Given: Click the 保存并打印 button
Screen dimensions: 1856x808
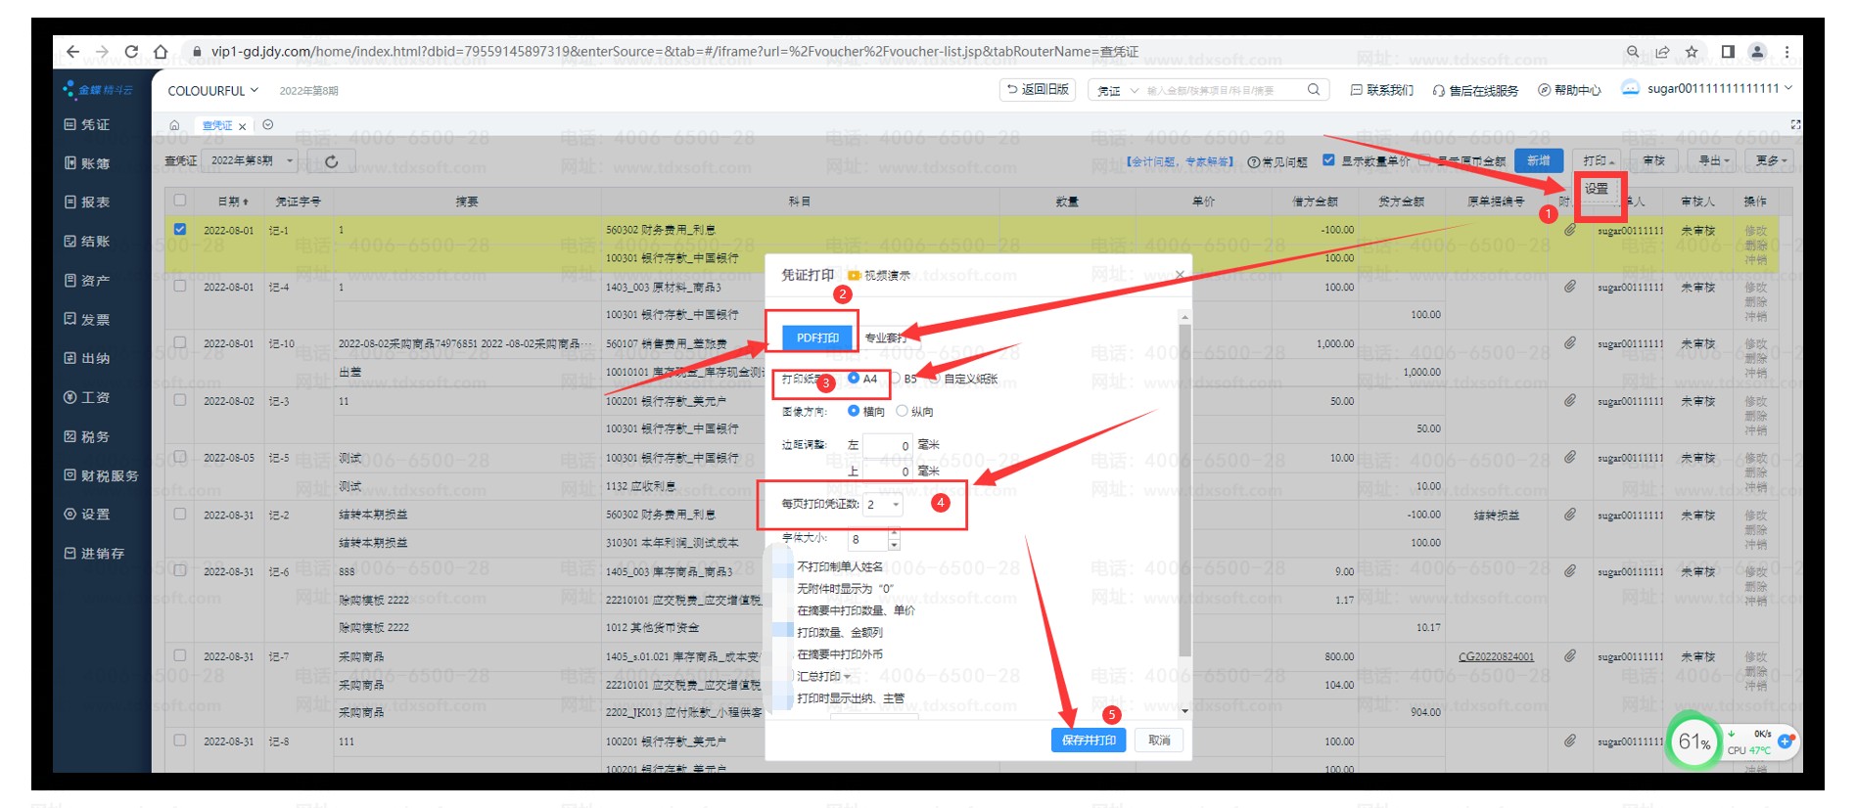Looking at the screenshot, I should pos(1089,741).
